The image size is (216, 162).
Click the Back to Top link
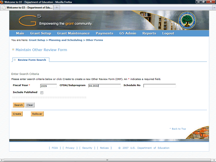click(x=178, y=129)
